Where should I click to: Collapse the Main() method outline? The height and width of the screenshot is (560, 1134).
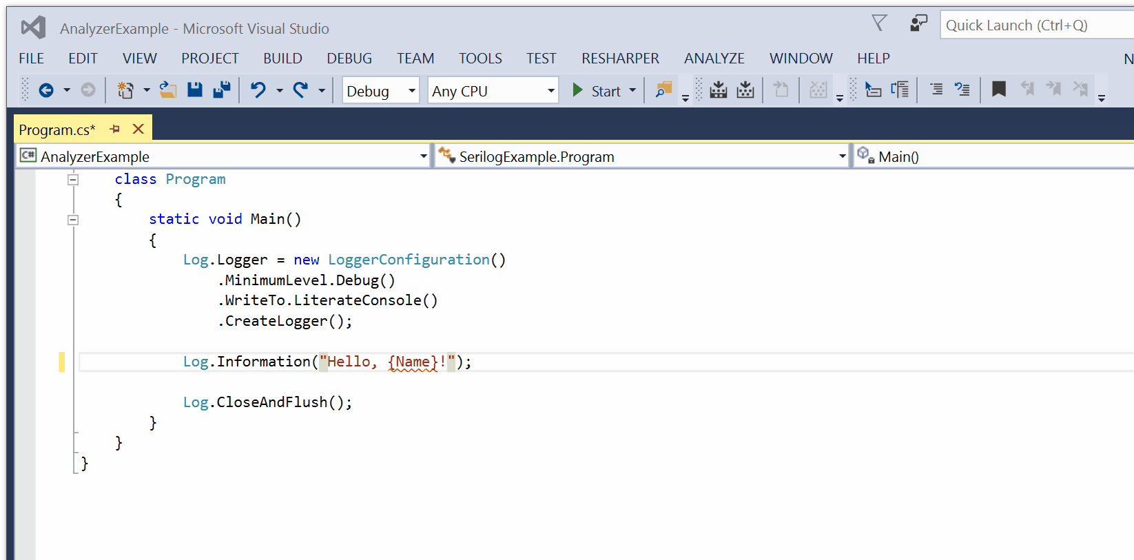coord(73,220)
